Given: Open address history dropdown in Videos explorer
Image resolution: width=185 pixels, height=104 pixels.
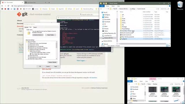Looking at the screenshot, I should (x=171, y=84).
